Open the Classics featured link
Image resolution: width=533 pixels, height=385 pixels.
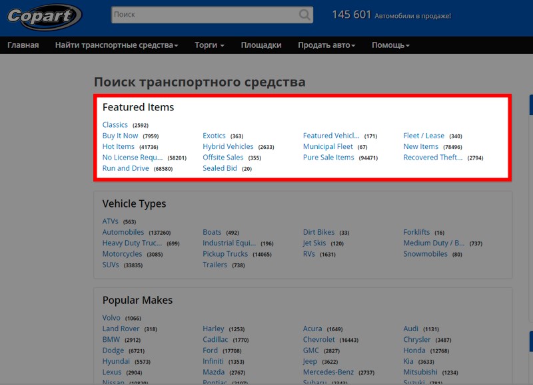coord(115,125)
